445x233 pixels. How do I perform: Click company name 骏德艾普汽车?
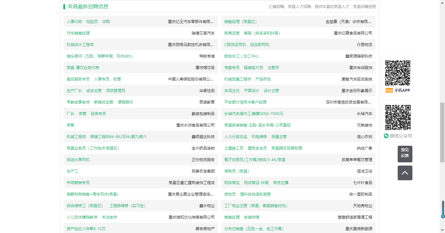pyautogui.click(x=203, y=33)
